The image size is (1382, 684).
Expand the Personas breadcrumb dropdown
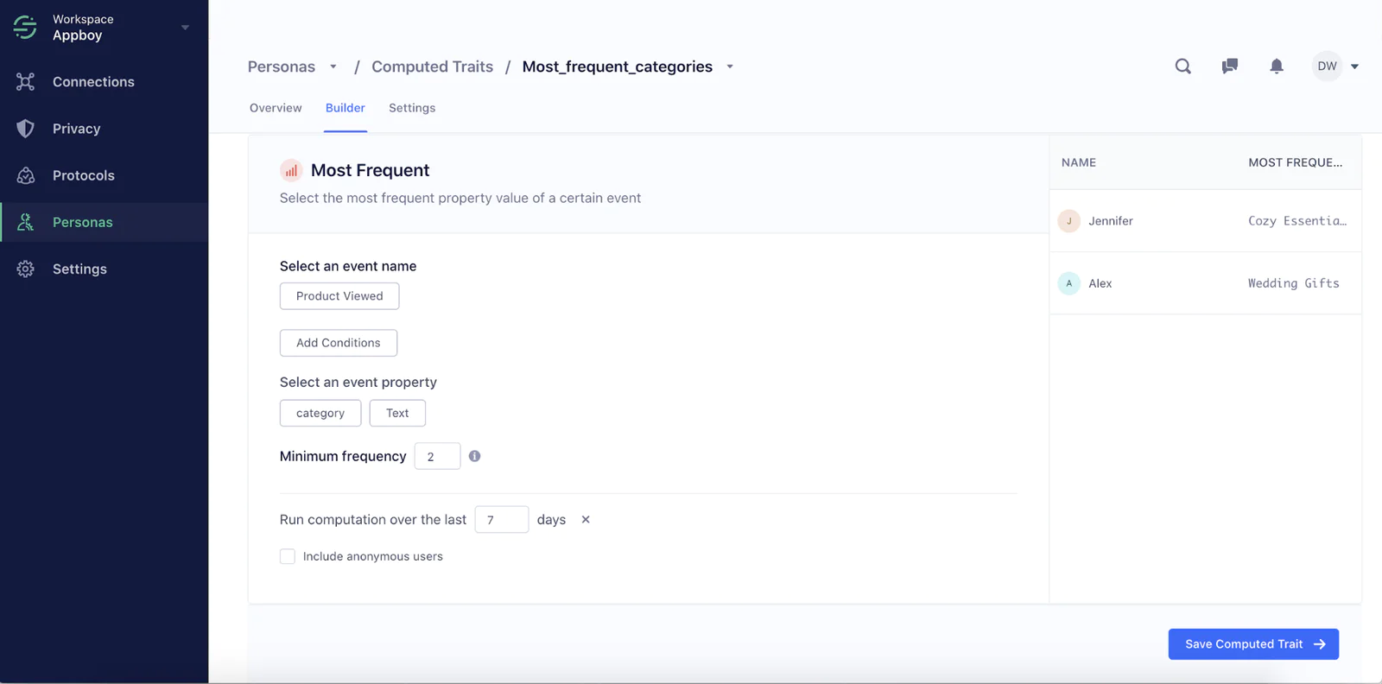pyautogui.click(x=333, y=66)
